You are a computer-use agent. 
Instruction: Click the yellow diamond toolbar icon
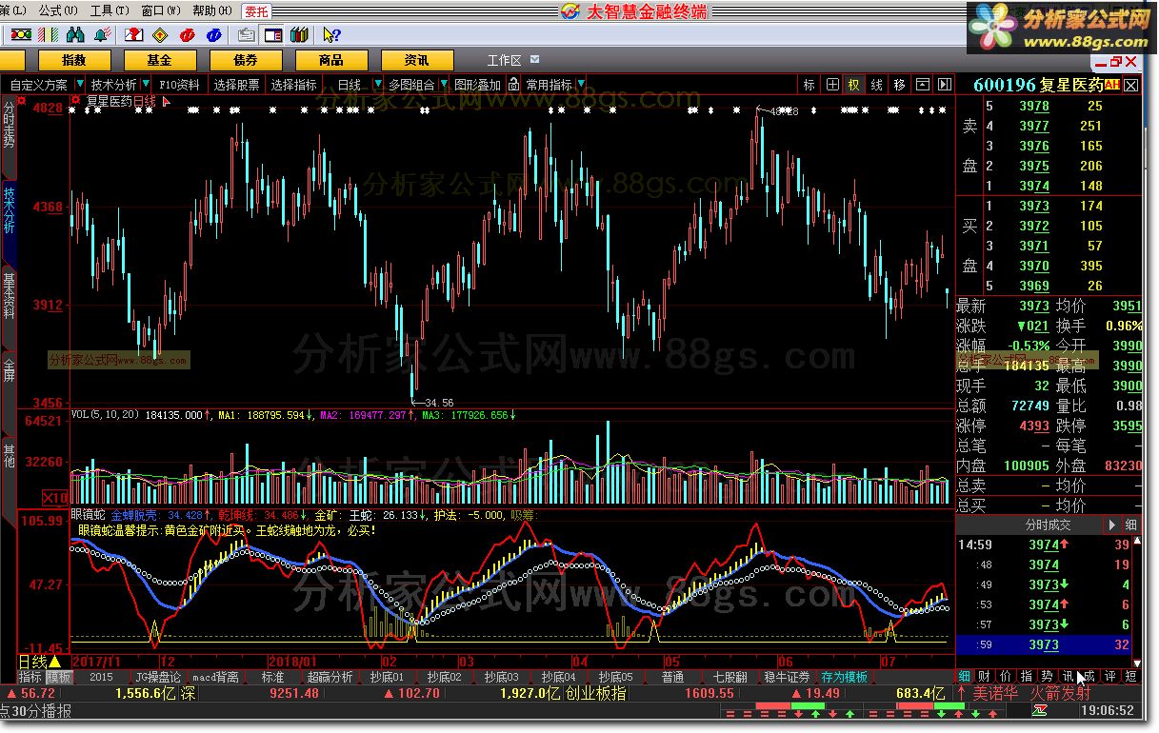tap(160, 35)
